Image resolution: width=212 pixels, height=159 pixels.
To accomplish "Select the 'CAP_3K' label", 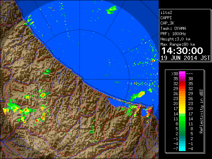I will pos(167,23).
